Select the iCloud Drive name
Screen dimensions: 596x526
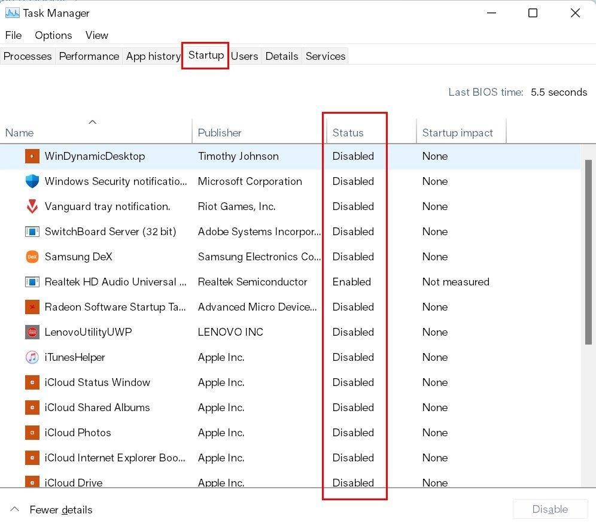coord(74,483)
